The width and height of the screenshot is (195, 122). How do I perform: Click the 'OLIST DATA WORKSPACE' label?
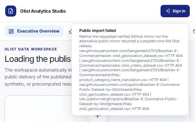31,49
